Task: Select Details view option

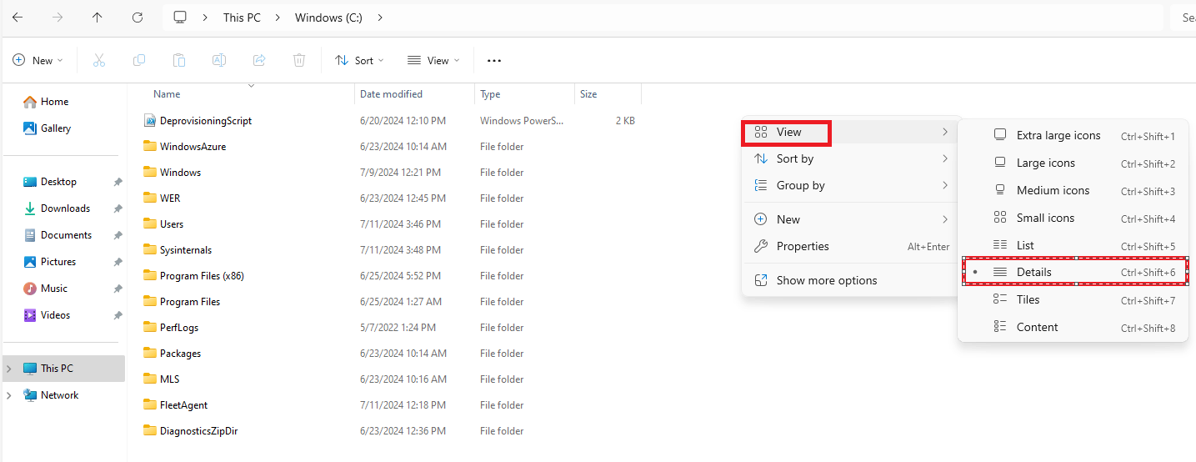Action: point(1073,272)
